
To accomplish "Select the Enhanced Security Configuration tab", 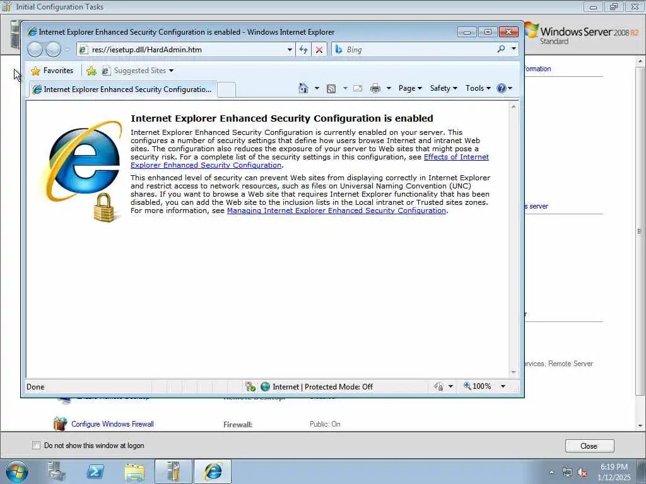I will pyautogui.click(x=122, y=89).
